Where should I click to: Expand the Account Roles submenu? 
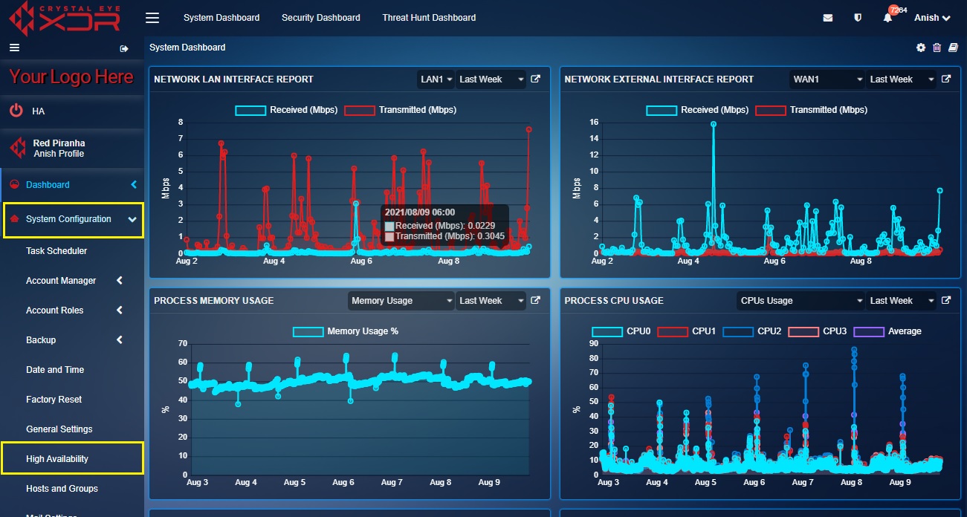pyautogui.click(x=73, y=310)
